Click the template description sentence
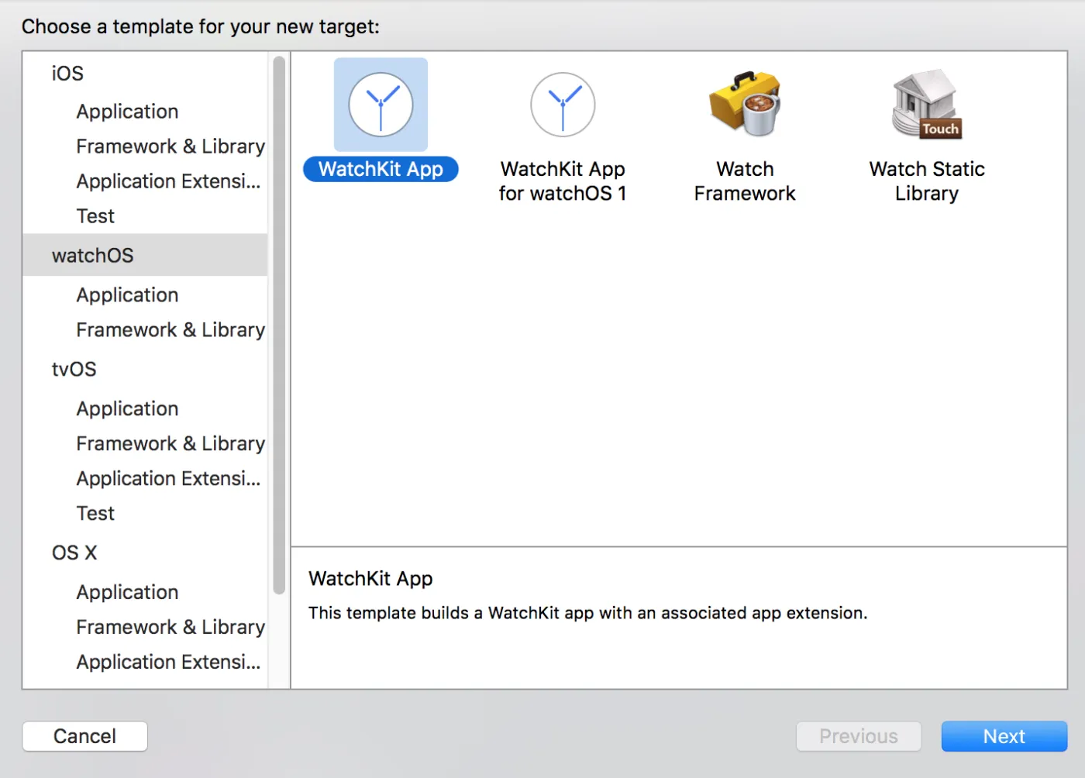This screenshot has width=1085, height=778. [x=587, y=613]
